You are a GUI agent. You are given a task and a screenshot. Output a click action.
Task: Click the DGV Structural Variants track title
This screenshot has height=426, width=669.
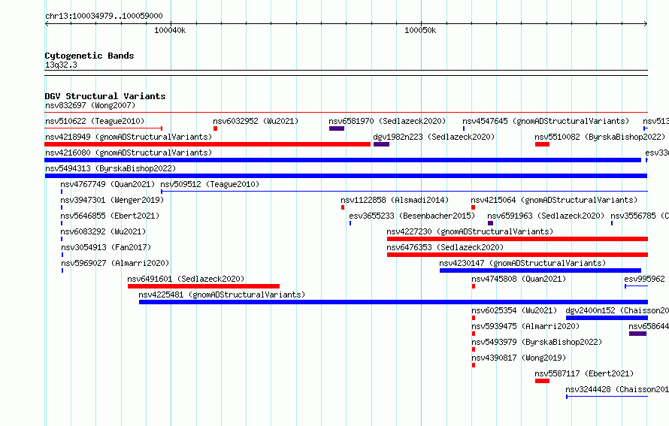(105, 96)
